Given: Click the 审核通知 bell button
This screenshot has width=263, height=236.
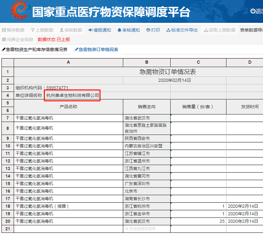Looking at the screenshot, I should (x=128, y=30).
